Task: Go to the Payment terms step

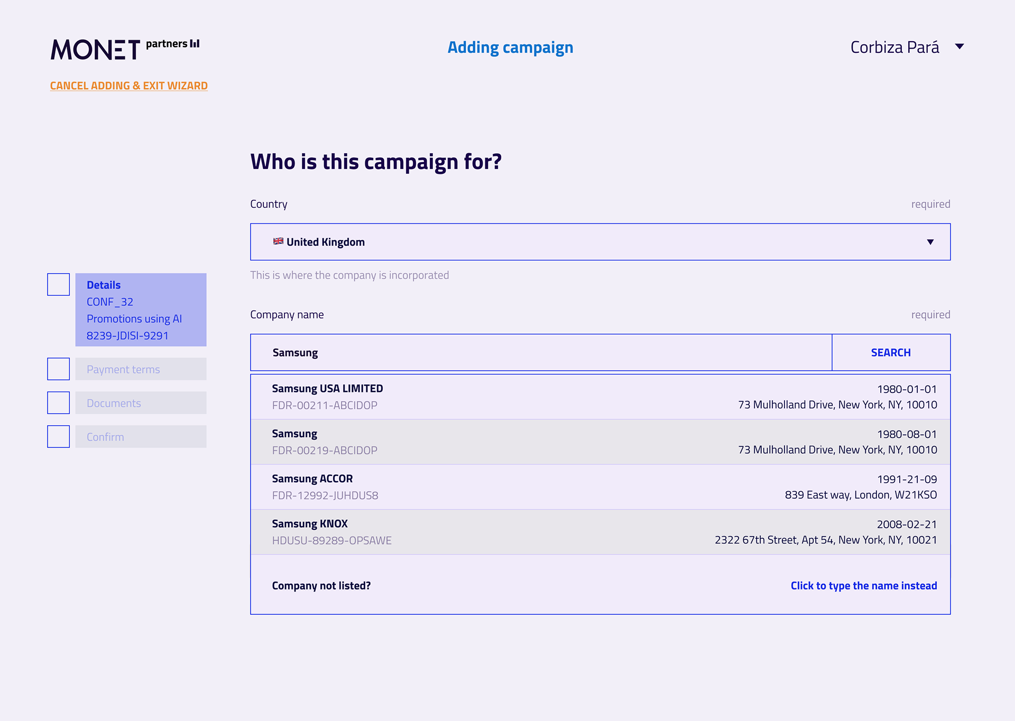Action: (141, 369)
